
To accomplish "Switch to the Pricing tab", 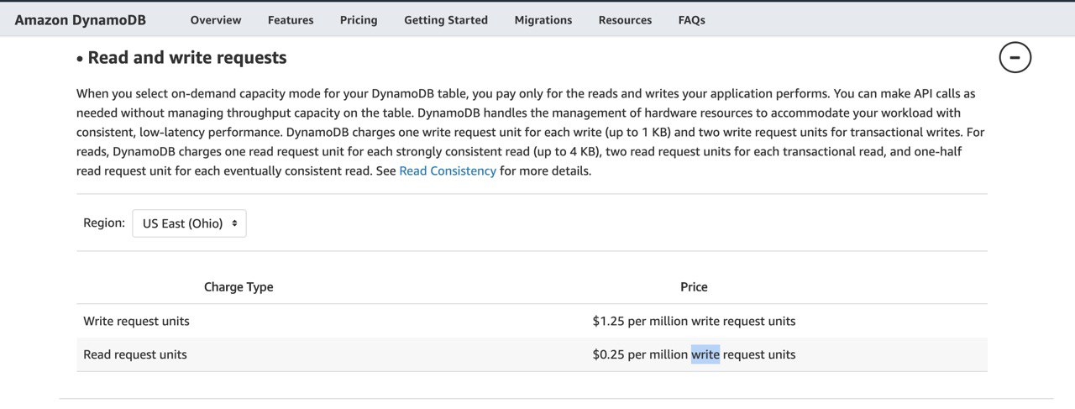I will pos(359,20).
